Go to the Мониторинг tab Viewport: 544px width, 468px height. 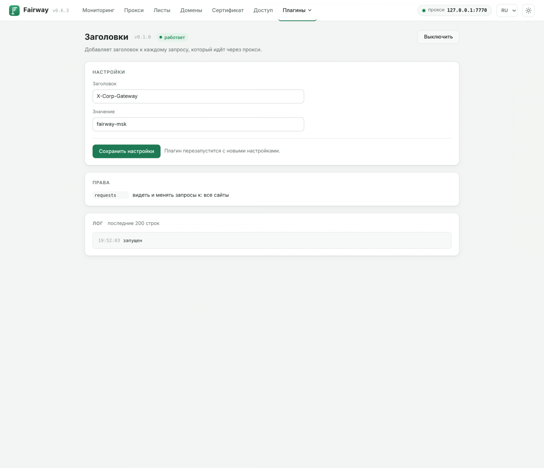click(98, 10)
